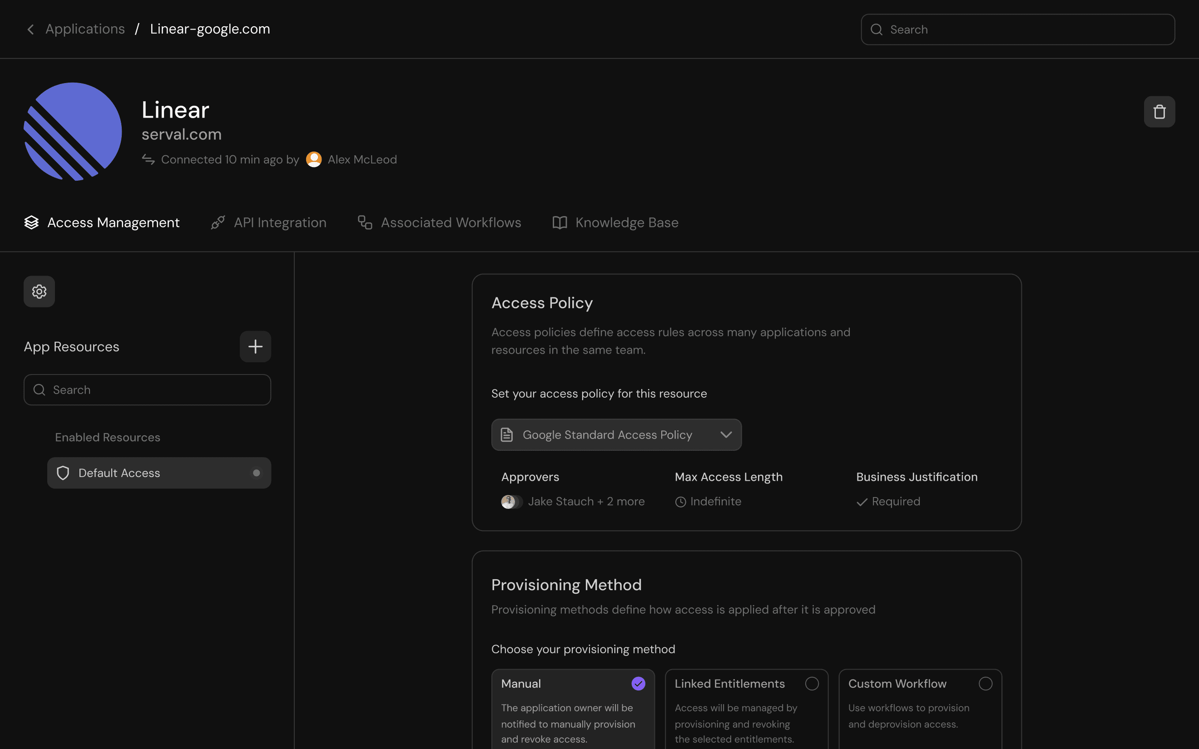Click the magnifier in resources search
1199x749 pixels.
pyautogui.click(x=39, y=390)
